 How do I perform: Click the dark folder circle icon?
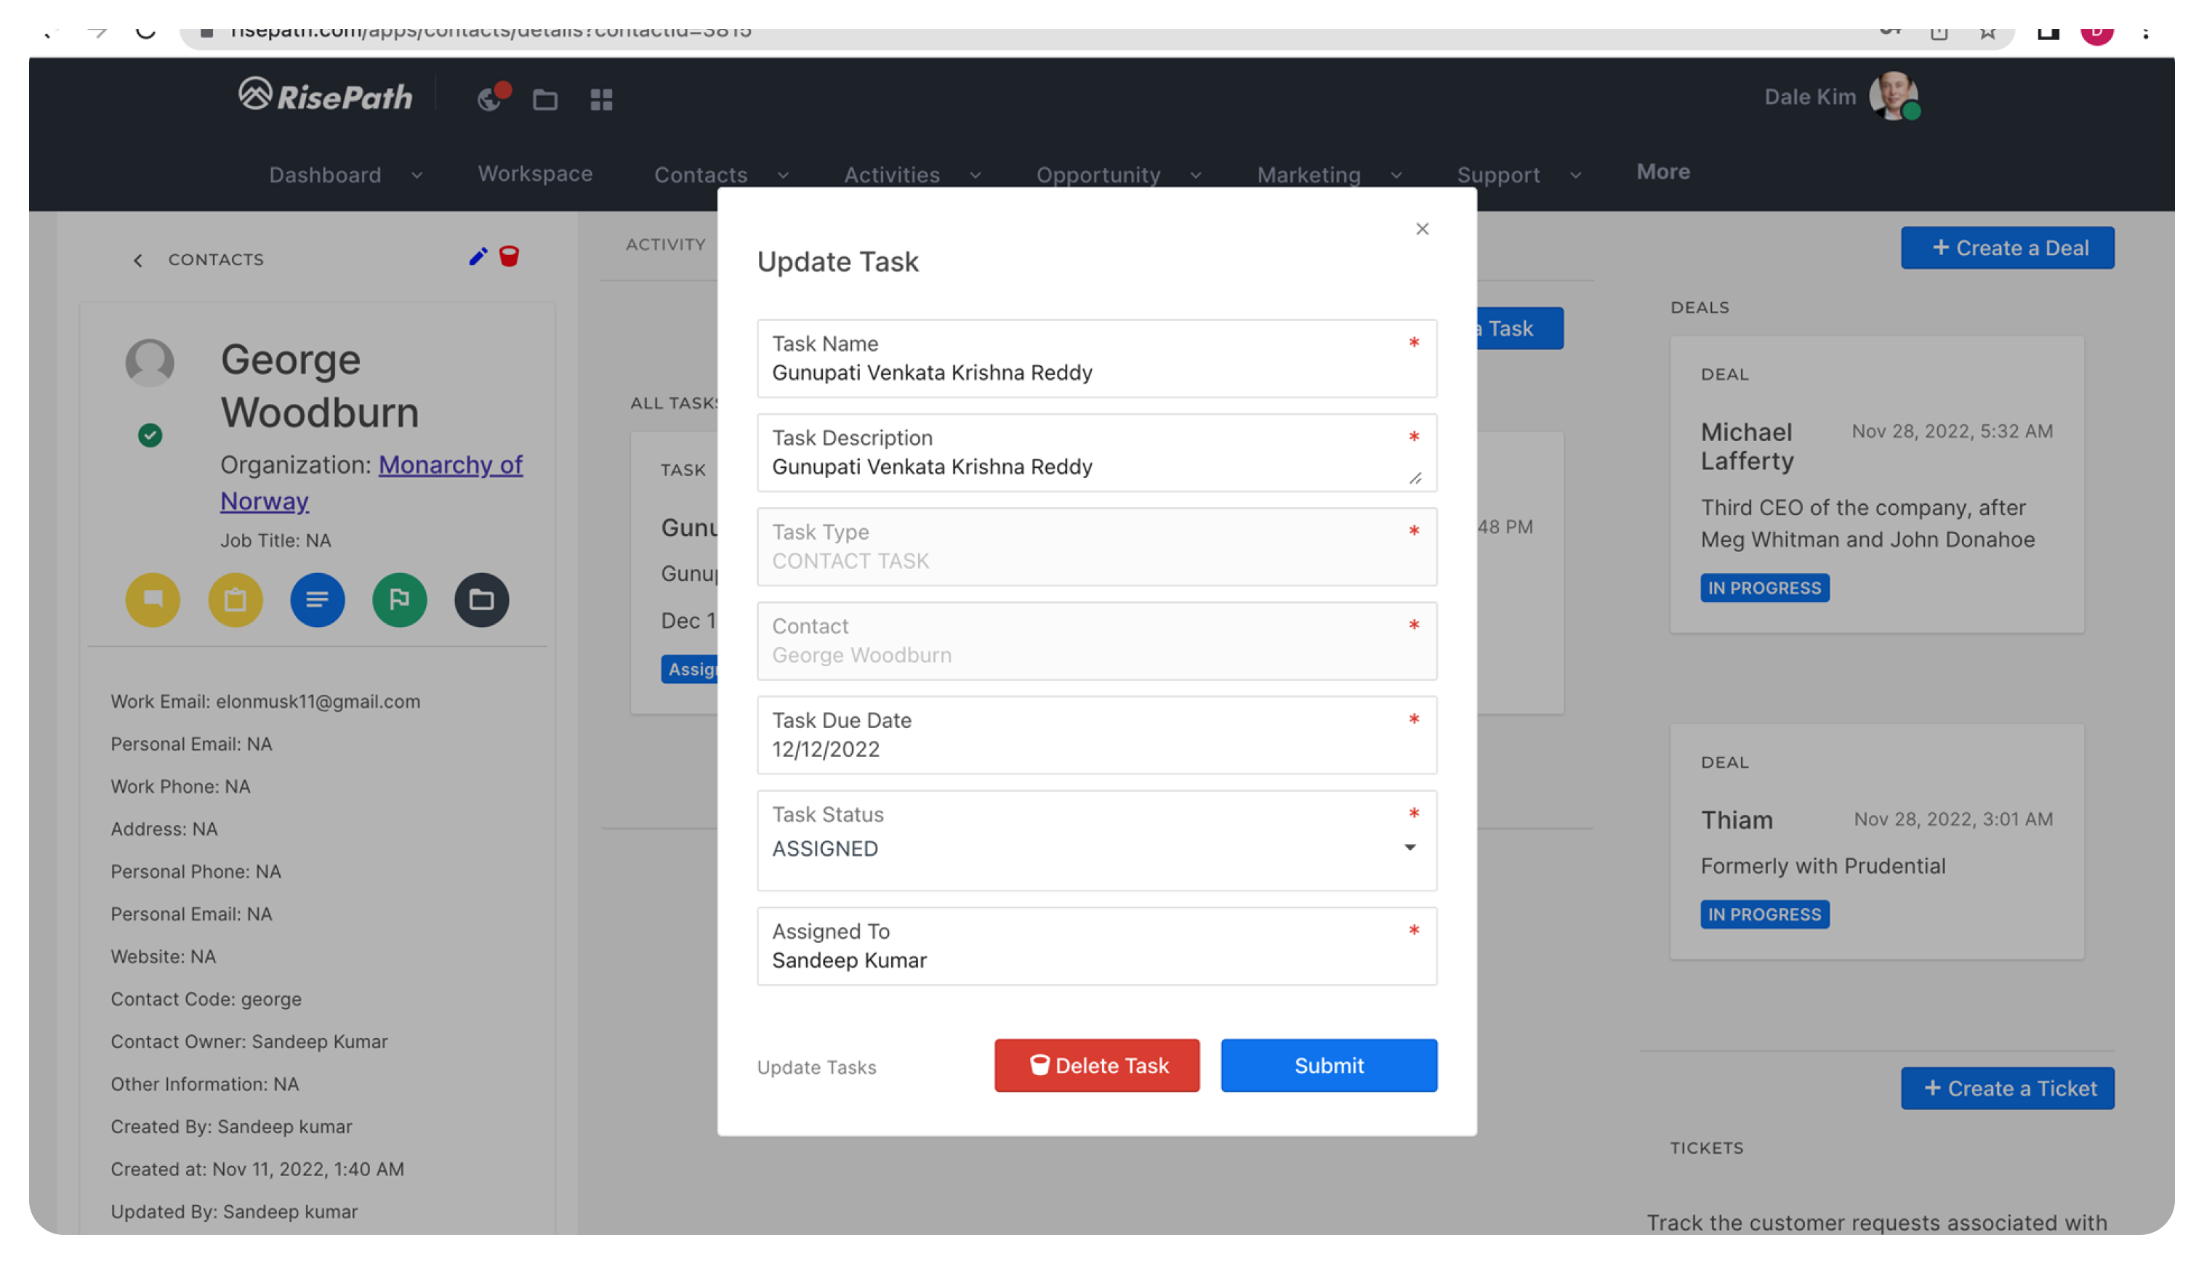tap(482, 600)
